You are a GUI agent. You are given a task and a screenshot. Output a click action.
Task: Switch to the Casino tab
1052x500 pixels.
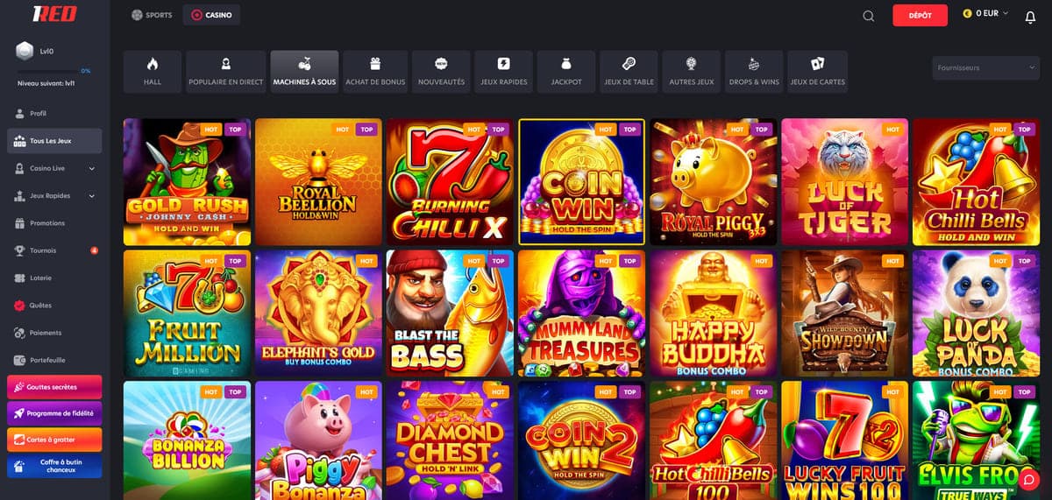211,15
